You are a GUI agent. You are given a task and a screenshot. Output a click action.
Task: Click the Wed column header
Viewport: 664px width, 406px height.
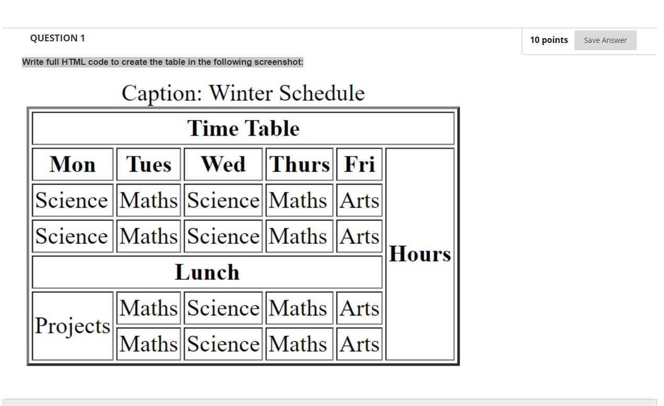223,164
